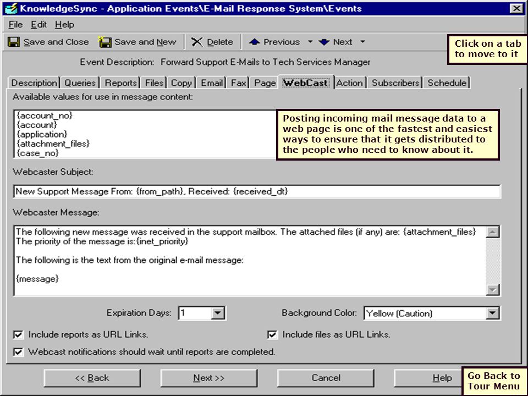Select {account} in available values list
The height and width of the screenshot is (396, 528).
[37, 125]
